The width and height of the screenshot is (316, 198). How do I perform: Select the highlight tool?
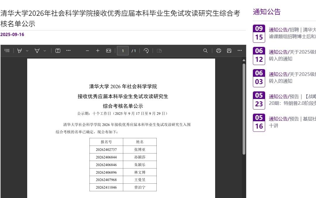19,50
